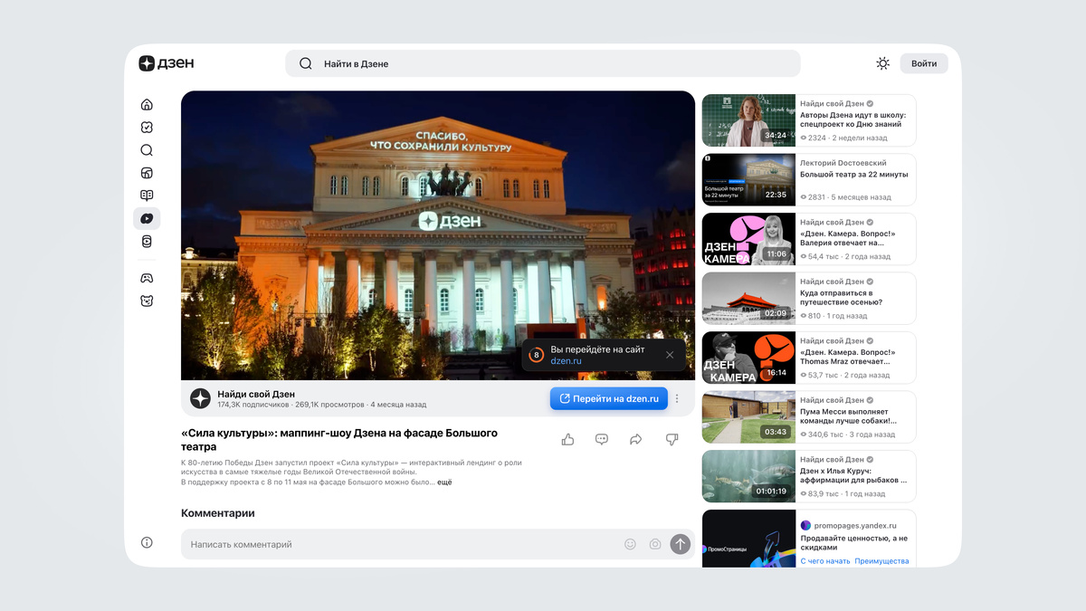Open the short clips icon in sidebar

tap(147, 241)
